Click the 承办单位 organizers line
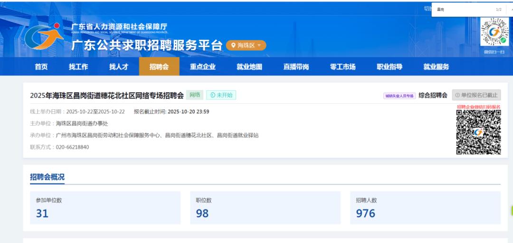The width and height of the screenshot is (513, 243). (144, 135)
